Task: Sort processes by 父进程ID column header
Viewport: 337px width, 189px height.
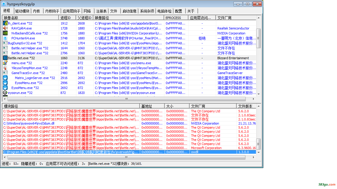Action: pos(85,18)
